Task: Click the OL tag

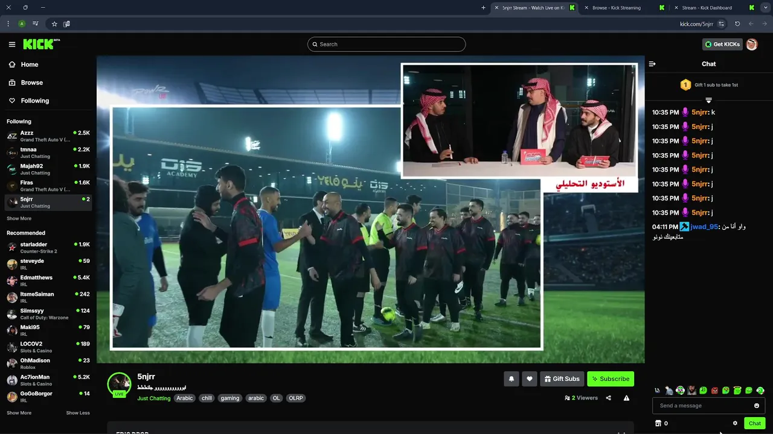Action: click(277, 398)
